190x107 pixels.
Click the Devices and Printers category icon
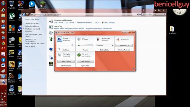[51, 21]
